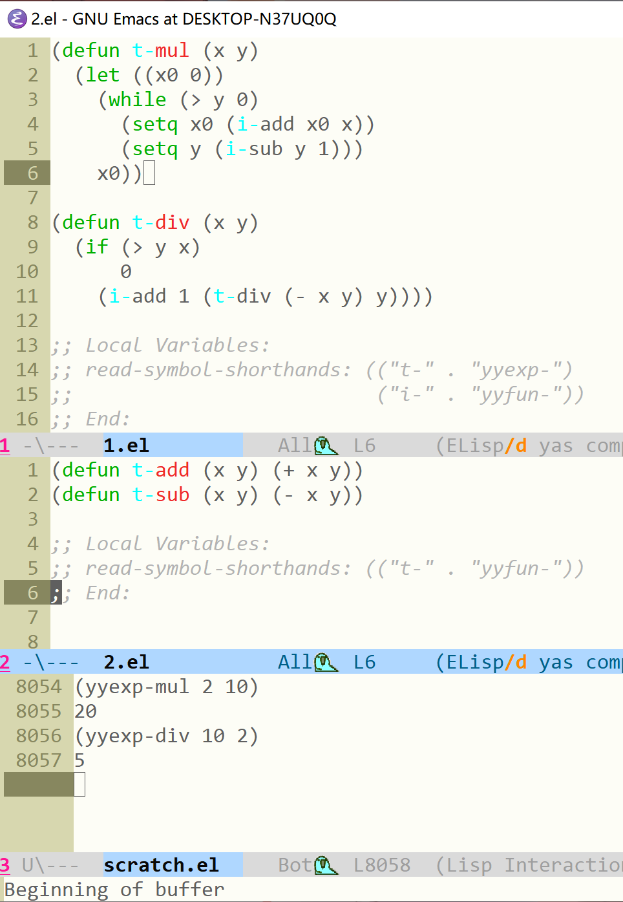Click the green icon in 2.el mode line

tap(326, 662)
